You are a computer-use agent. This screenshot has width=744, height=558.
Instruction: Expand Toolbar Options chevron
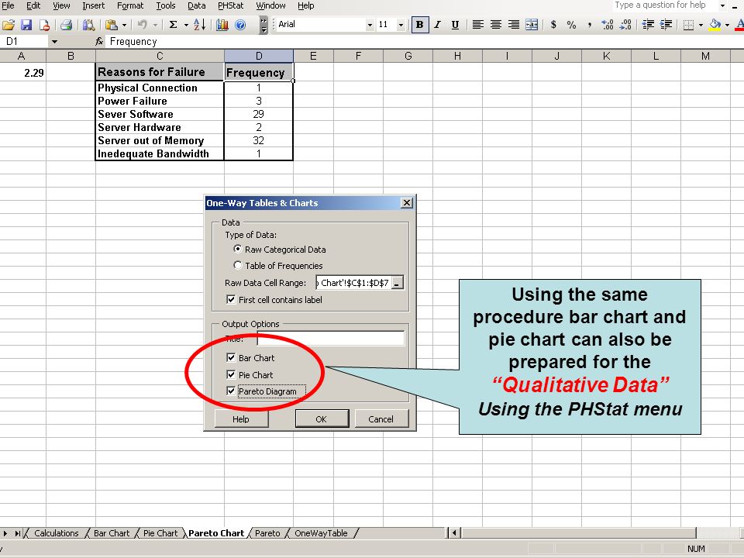coord(263,25)
